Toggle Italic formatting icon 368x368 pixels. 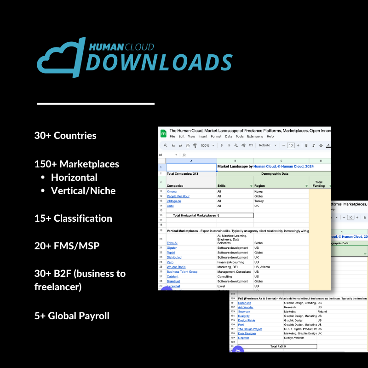[x=314, y=145]
